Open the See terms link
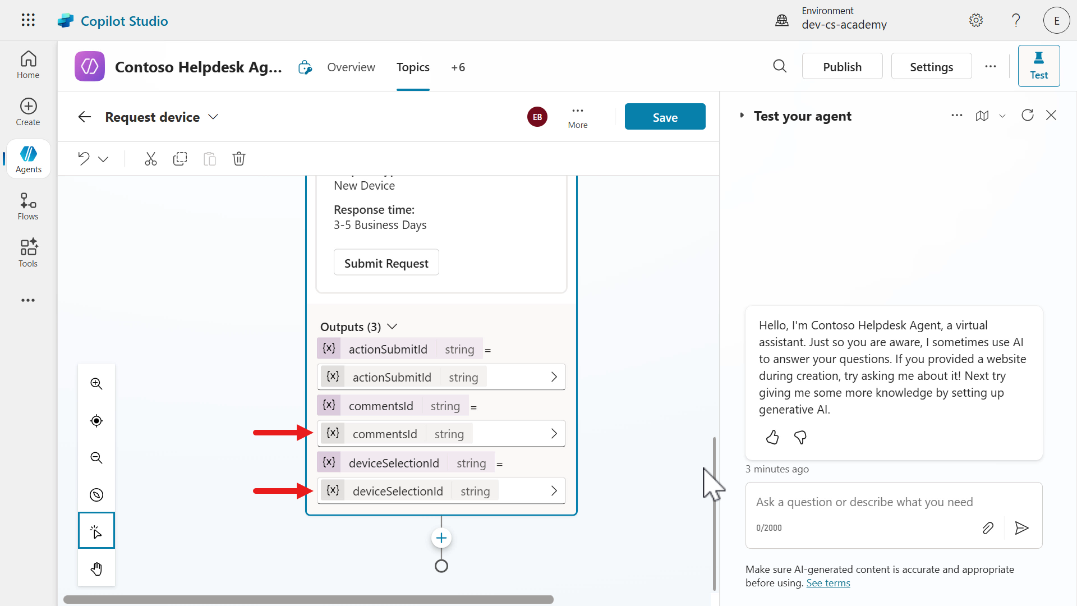The height and width of the screenshot is (606, 1077). 828,583
